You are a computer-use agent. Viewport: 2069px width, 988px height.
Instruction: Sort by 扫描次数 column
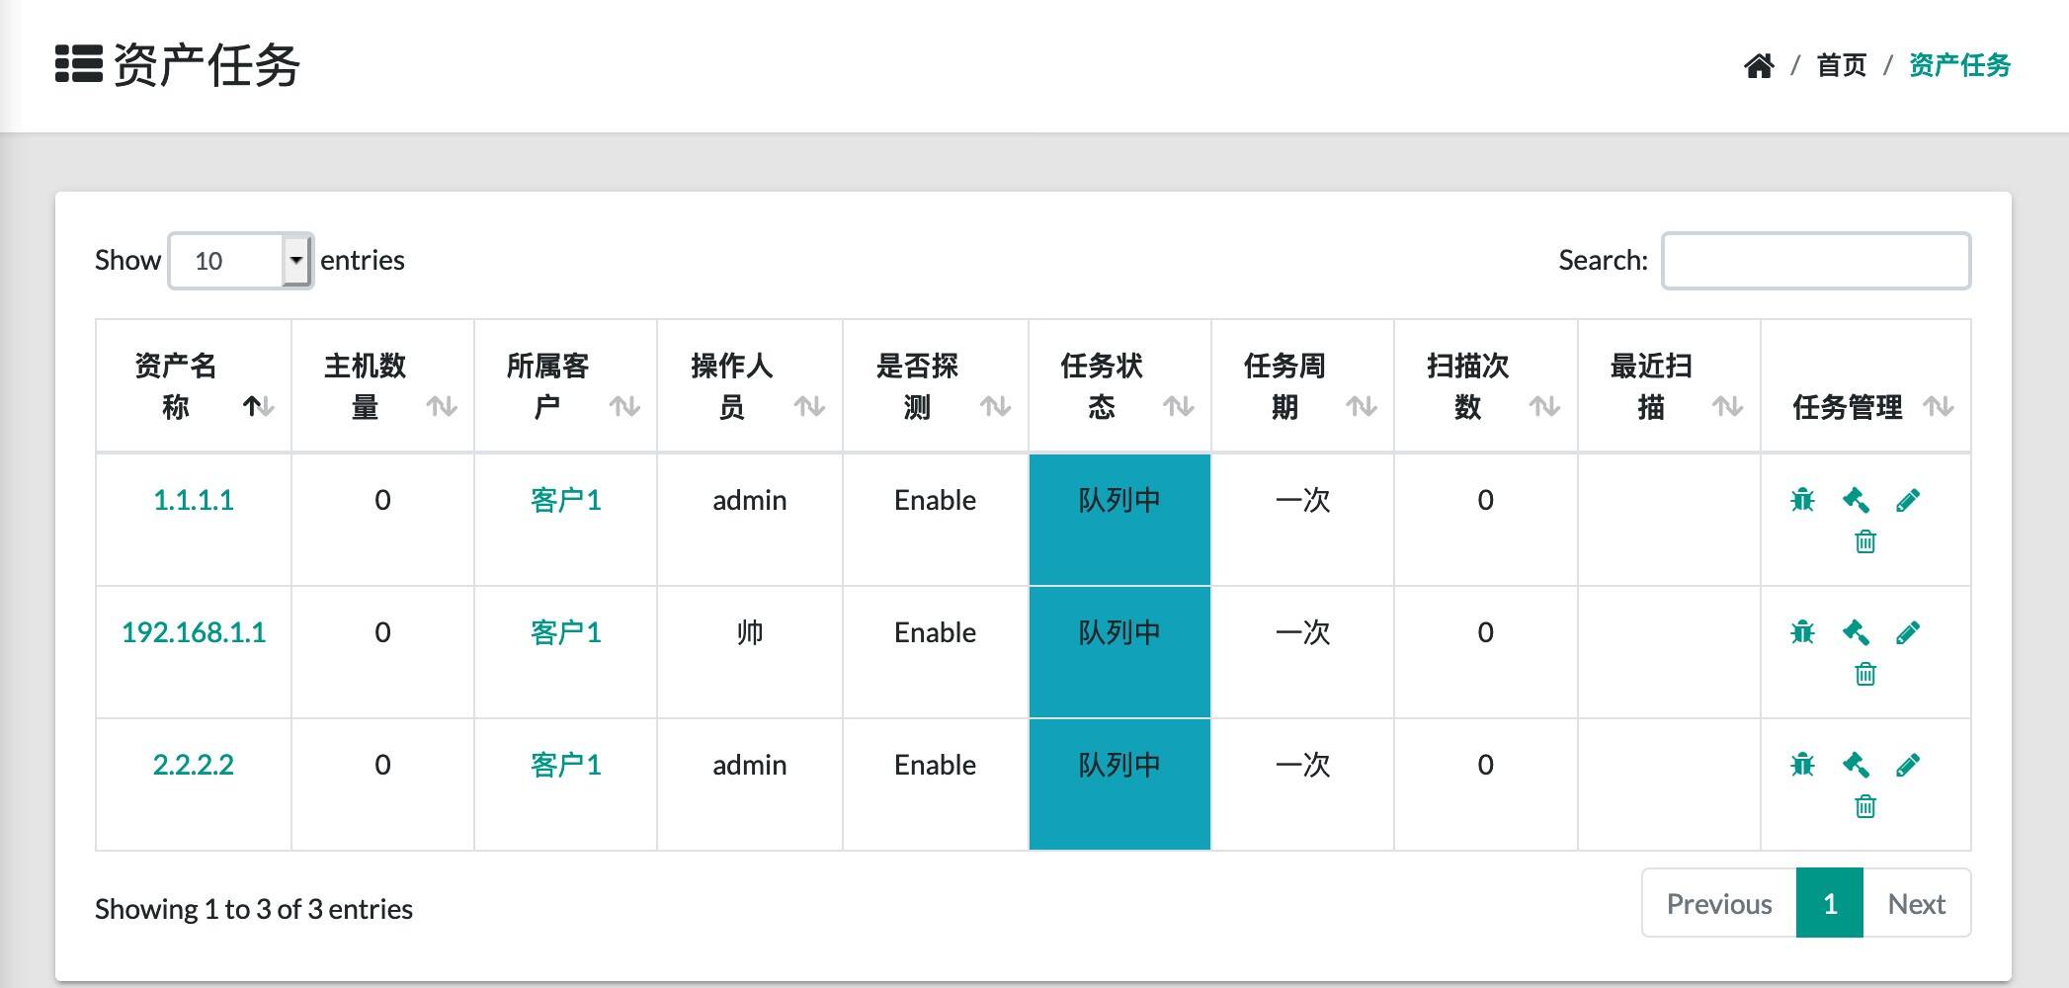coord(1485,386)
